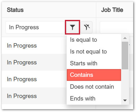Click the scrollbar track below the thumb
Viewport: 136px width, 112px height.
pos(125,83)
